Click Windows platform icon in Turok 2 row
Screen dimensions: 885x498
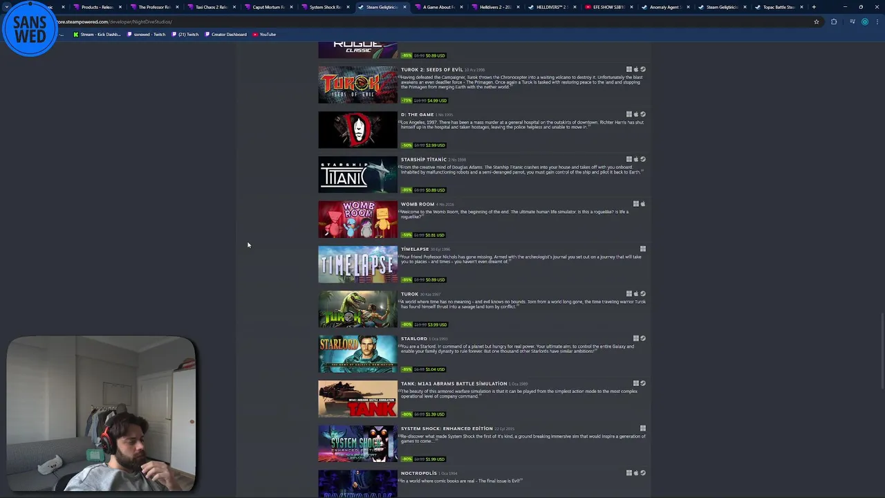tap(629, 69)
